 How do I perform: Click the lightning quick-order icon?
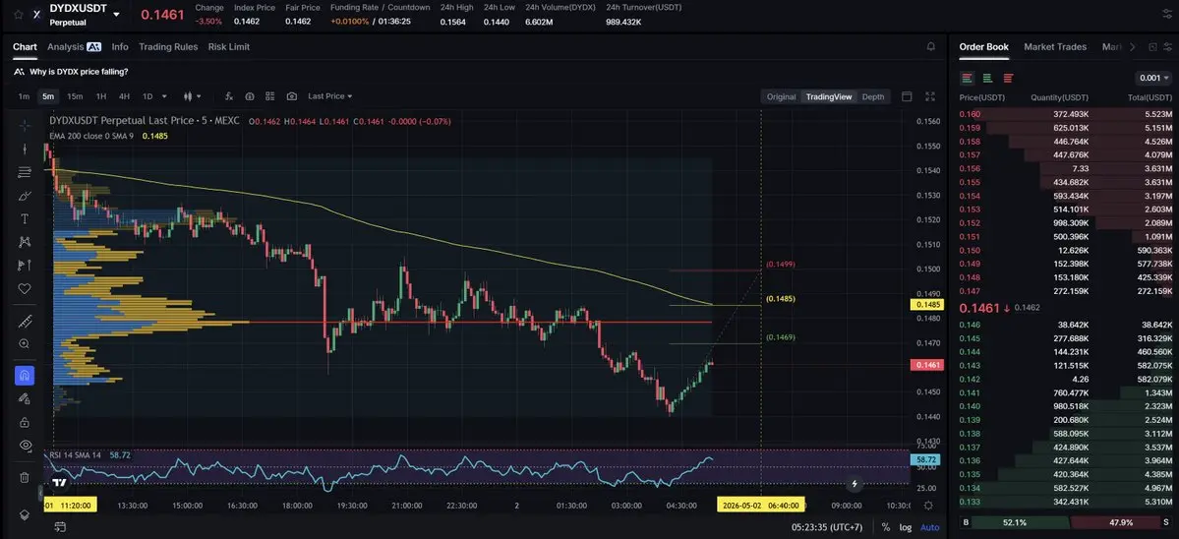pos(855,483)
